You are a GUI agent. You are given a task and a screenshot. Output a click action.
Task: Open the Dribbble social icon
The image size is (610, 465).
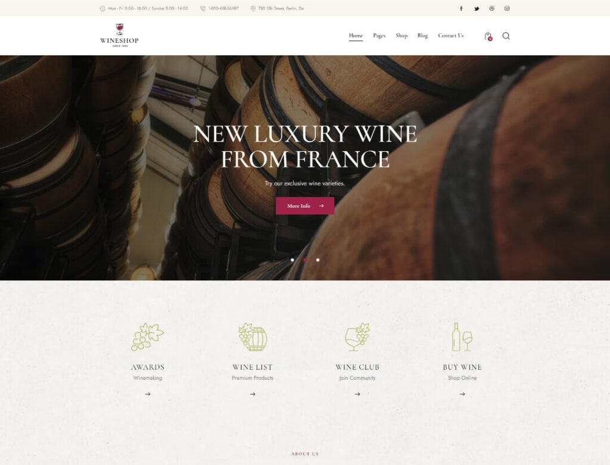tap(491, 8)
